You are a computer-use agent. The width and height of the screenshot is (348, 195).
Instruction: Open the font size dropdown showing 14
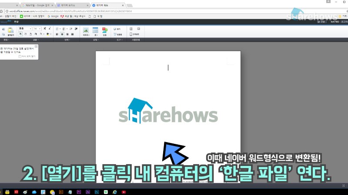point(37,29)
